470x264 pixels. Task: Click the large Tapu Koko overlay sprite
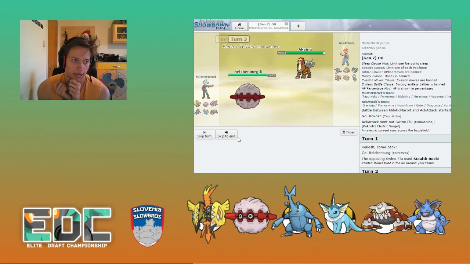209,214
